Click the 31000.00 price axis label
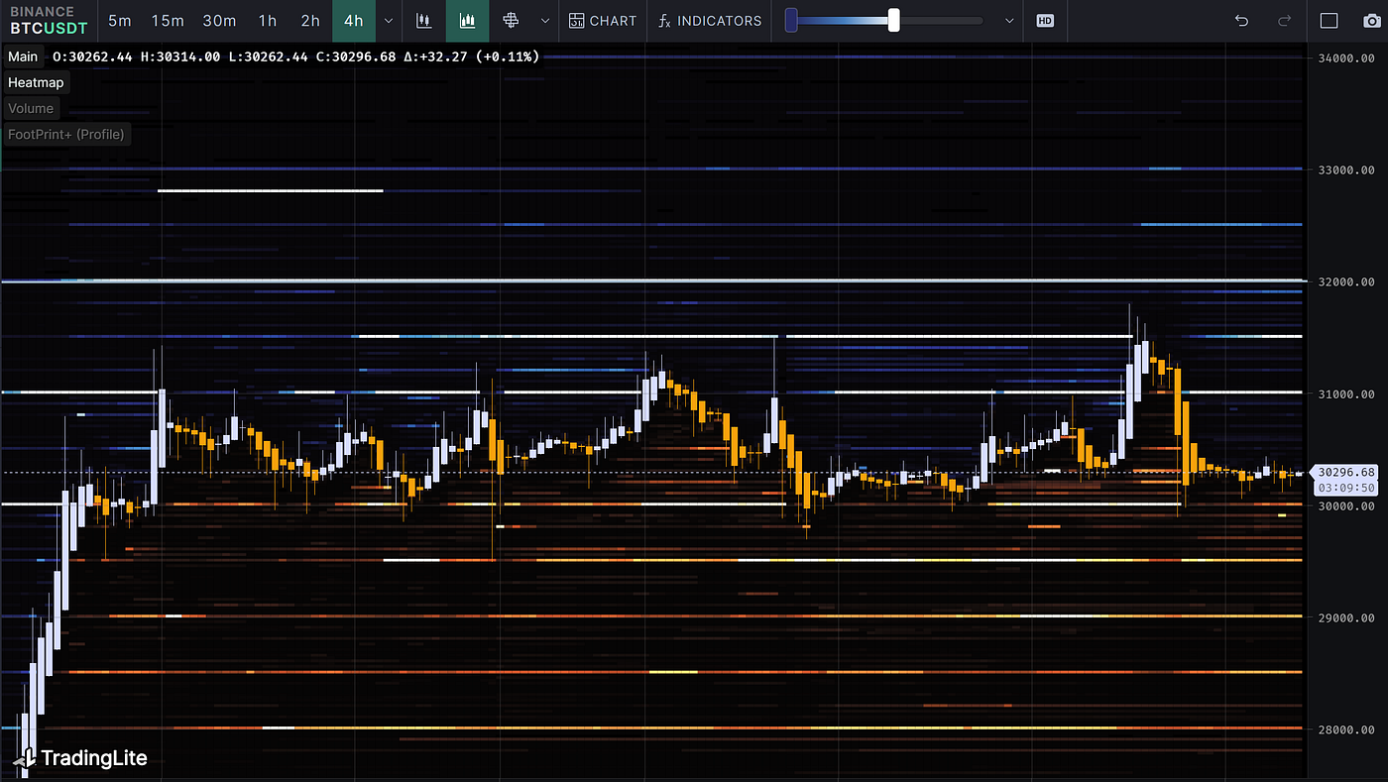The height and width of the screenshot is (782, 1388). 1346,394
